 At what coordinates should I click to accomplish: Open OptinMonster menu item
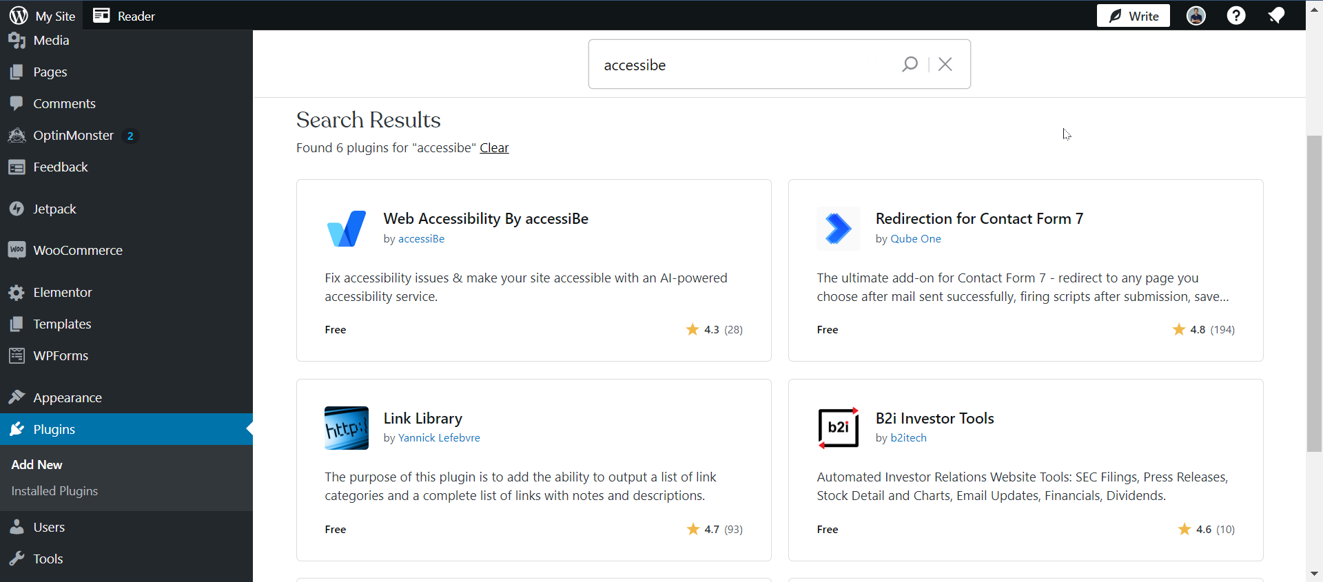tap(126, 135)
